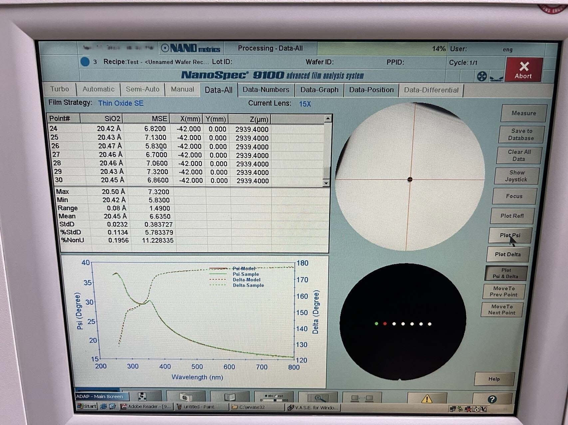Switch to V.A.S.E. for Windows taskbar item
The image size is (568, 425).
coord(313,407)
